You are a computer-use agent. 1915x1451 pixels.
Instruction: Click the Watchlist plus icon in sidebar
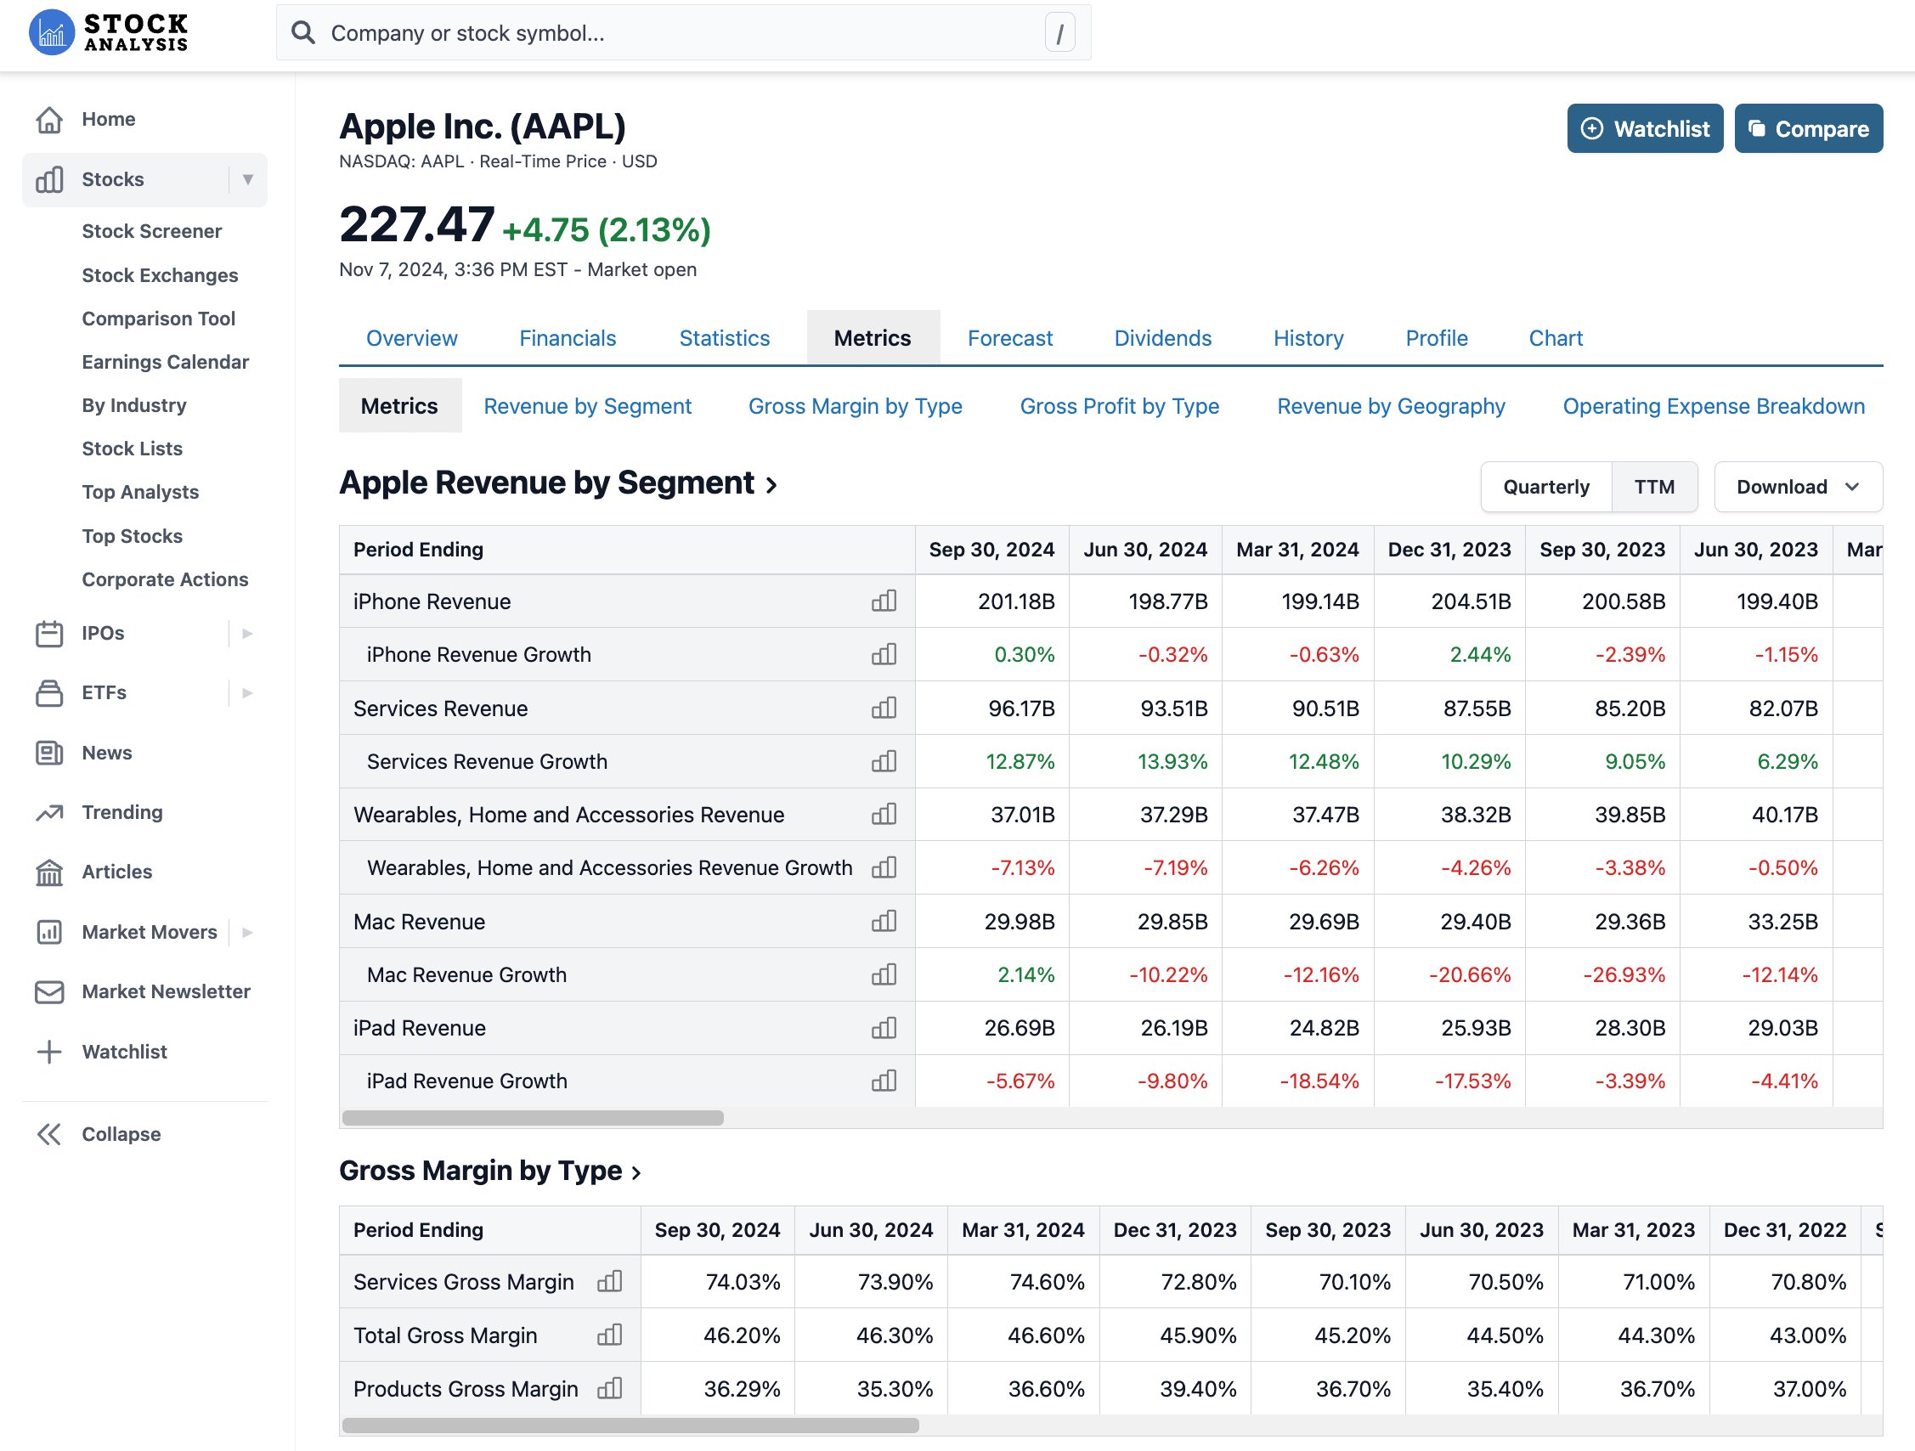pos(49,1052)
